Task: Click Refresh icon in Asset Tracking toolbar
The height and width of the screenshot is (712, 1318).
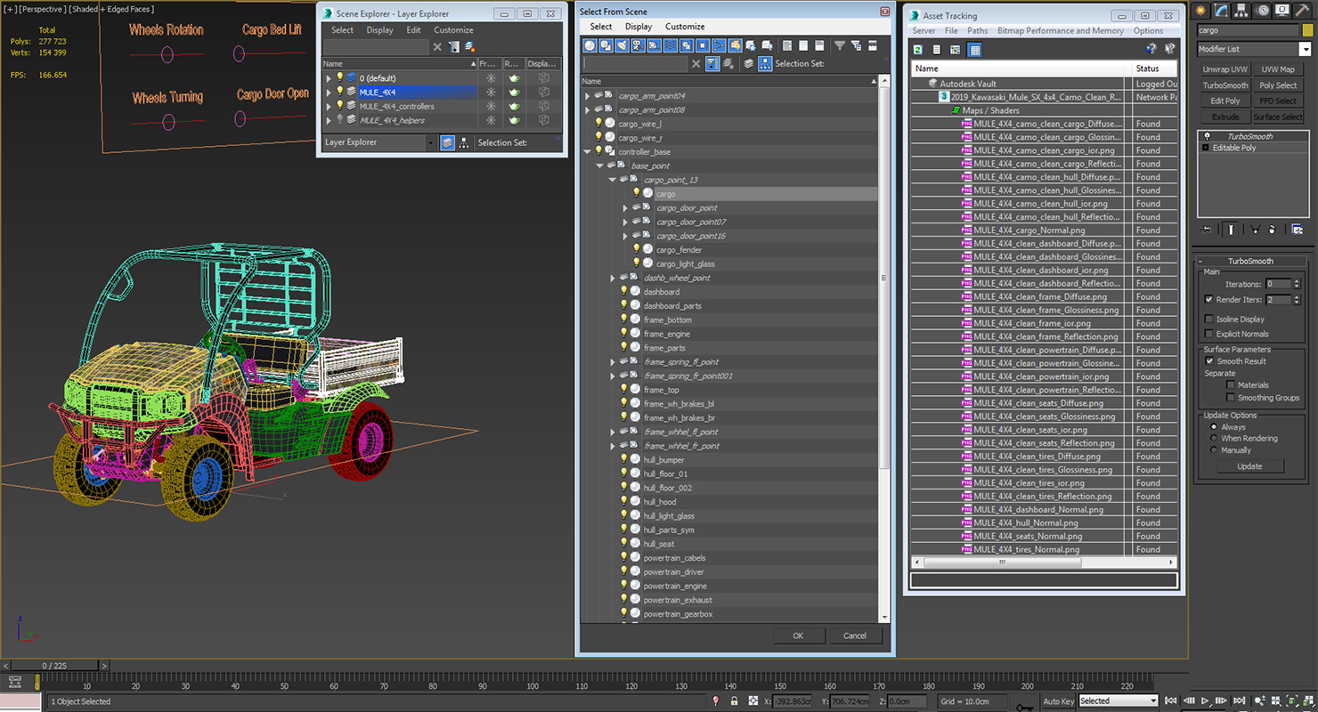Action: 917,50
